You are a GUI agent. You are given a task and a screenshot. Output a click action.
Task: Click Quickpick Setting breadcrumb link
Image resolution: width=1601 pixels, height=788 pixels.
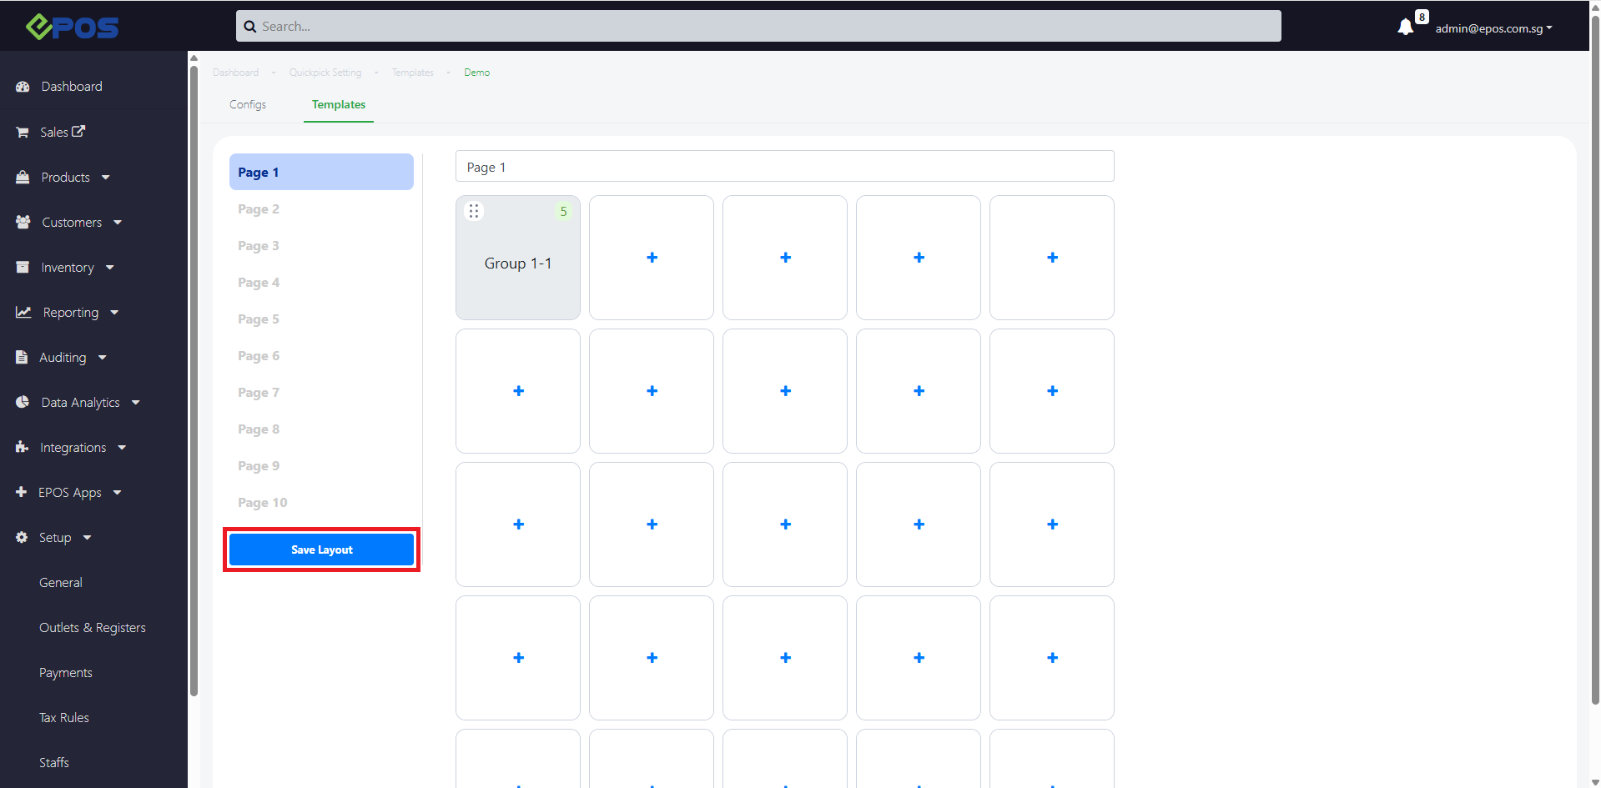(x=325, y=73)
